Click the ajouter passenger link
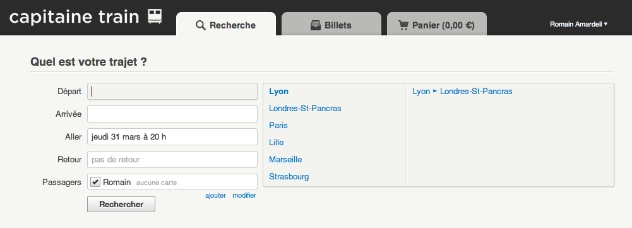Image resolution: width=632 pixels, height=228 pixels. 216,195
